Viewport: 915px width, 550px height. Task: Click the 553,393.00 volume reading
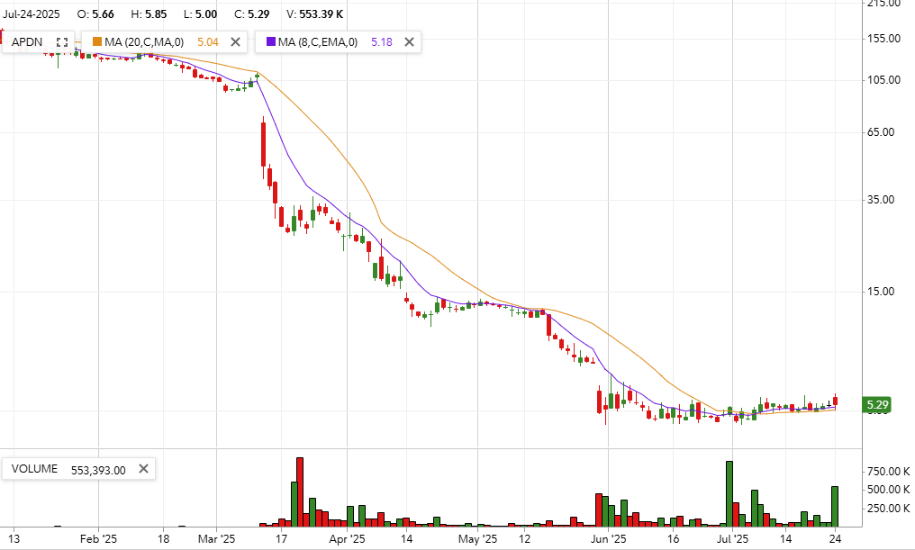(x=98, y=470)
